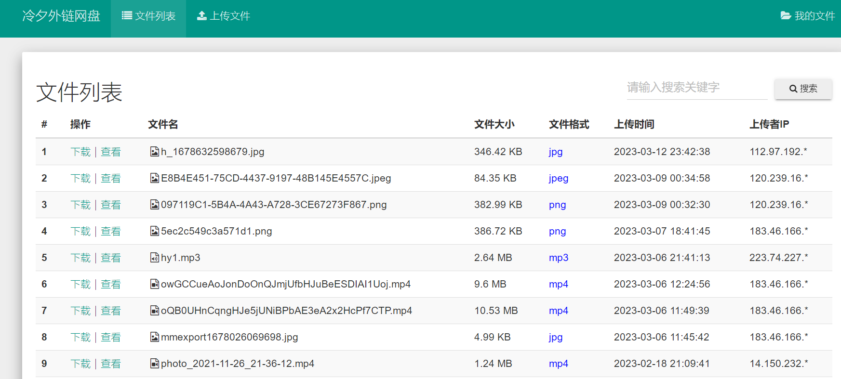Click the audio file icon next to hy1.mp3
The height and width of the screenshot is (379, 841).
(154, 258)
